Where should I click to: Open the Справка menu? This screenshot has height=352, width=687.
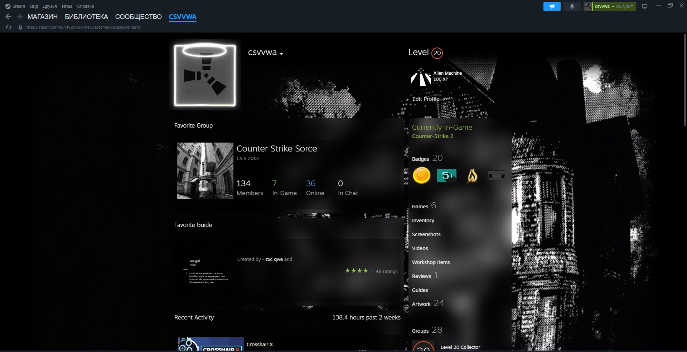click(x=86, y=6)
